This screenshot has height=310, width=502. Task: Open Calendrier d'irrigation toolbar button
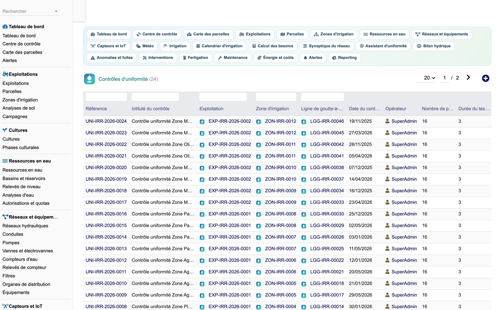[x=219, y=46]
